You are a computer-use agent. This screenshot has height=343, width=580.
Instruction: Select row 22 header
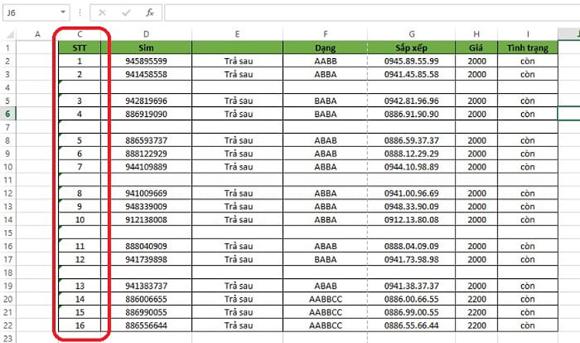point(9,325)
